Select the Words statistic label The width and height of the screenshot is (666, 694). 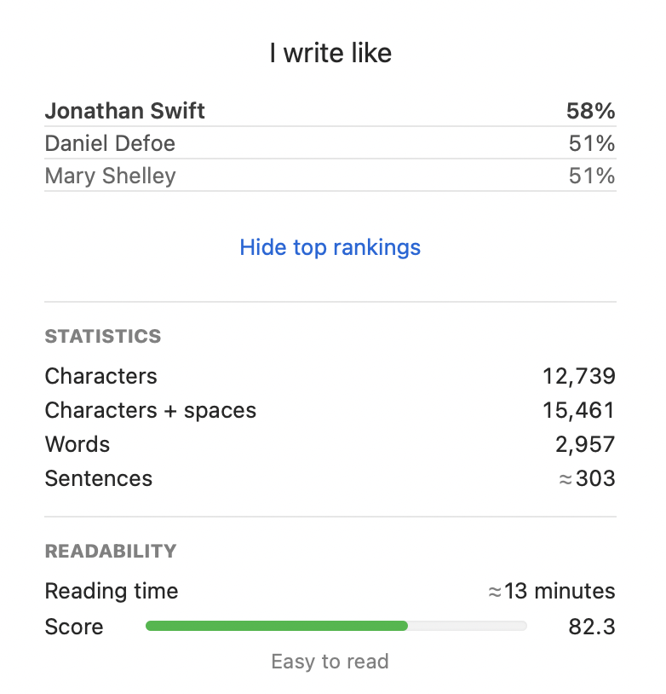pyautogui.click(x=77, y=444)
